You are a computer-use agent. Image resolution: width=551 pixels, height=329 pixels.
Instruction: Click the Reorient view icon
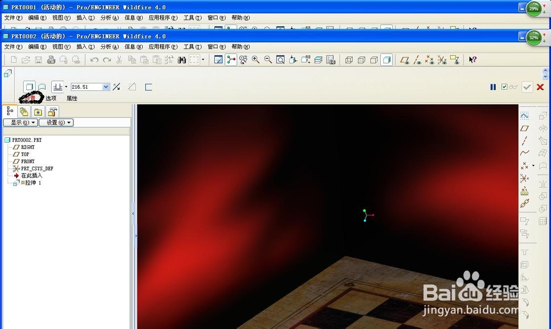tap(293, 60)
